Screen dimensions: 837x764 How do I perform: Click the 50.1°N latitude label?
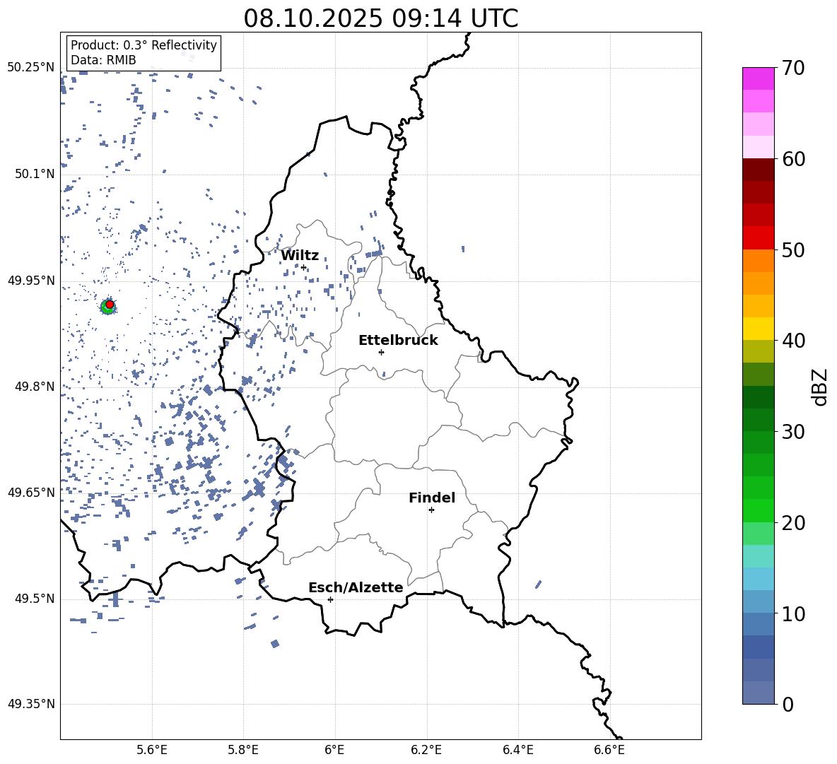click(35, 174)
